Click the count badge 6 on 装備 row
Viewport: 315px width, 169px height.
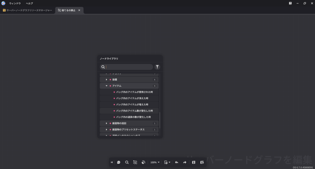point(154,80)
